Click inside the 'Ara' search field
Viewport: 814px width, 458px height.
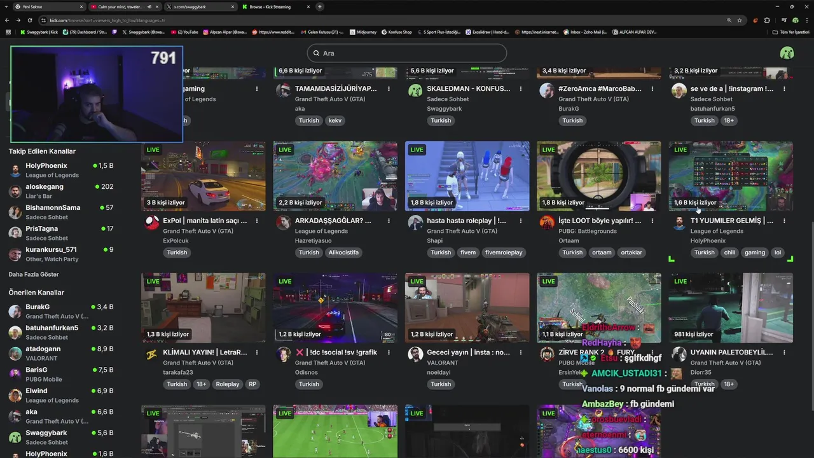pos(407,53)
